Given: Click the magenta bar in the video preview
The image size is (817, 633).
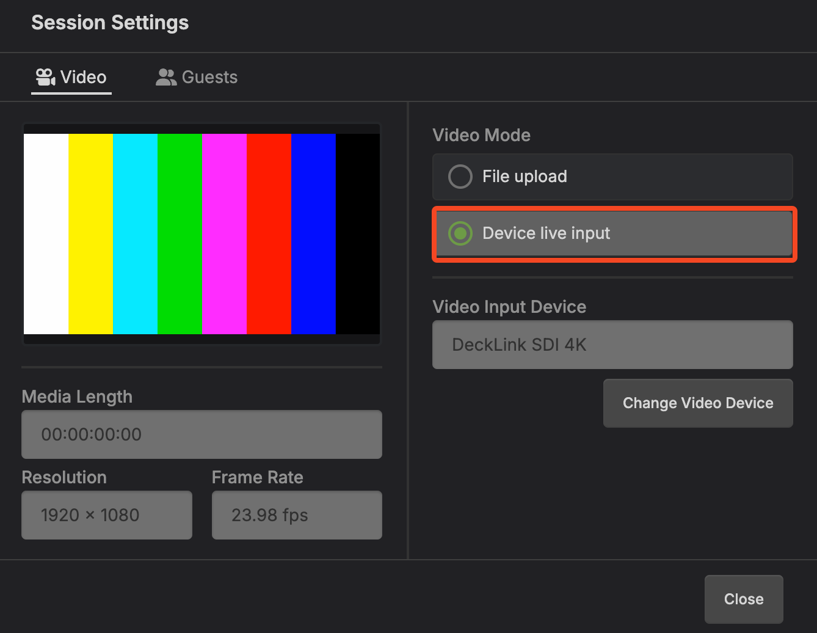Looking at the screenshot, I should 224,234.
